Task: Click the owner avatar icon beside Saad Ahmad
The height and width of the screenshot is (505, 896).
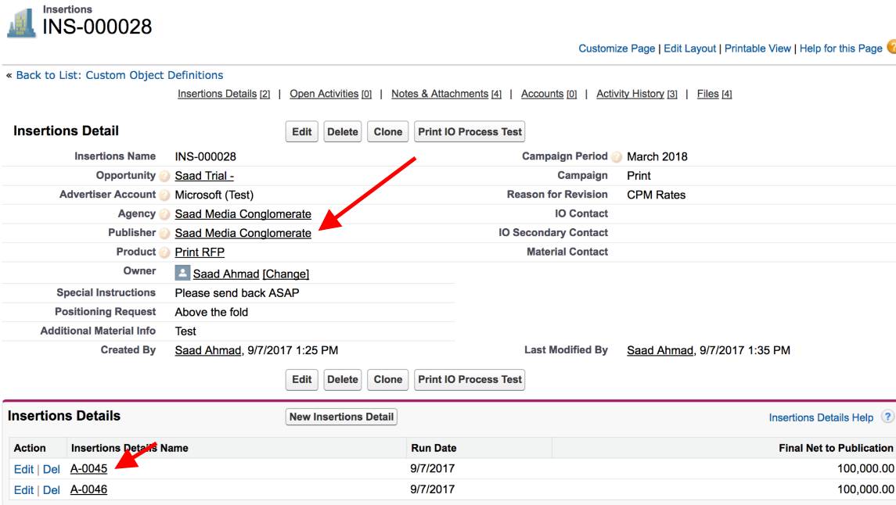Action: pyautogui.click(x=182, y=273)
